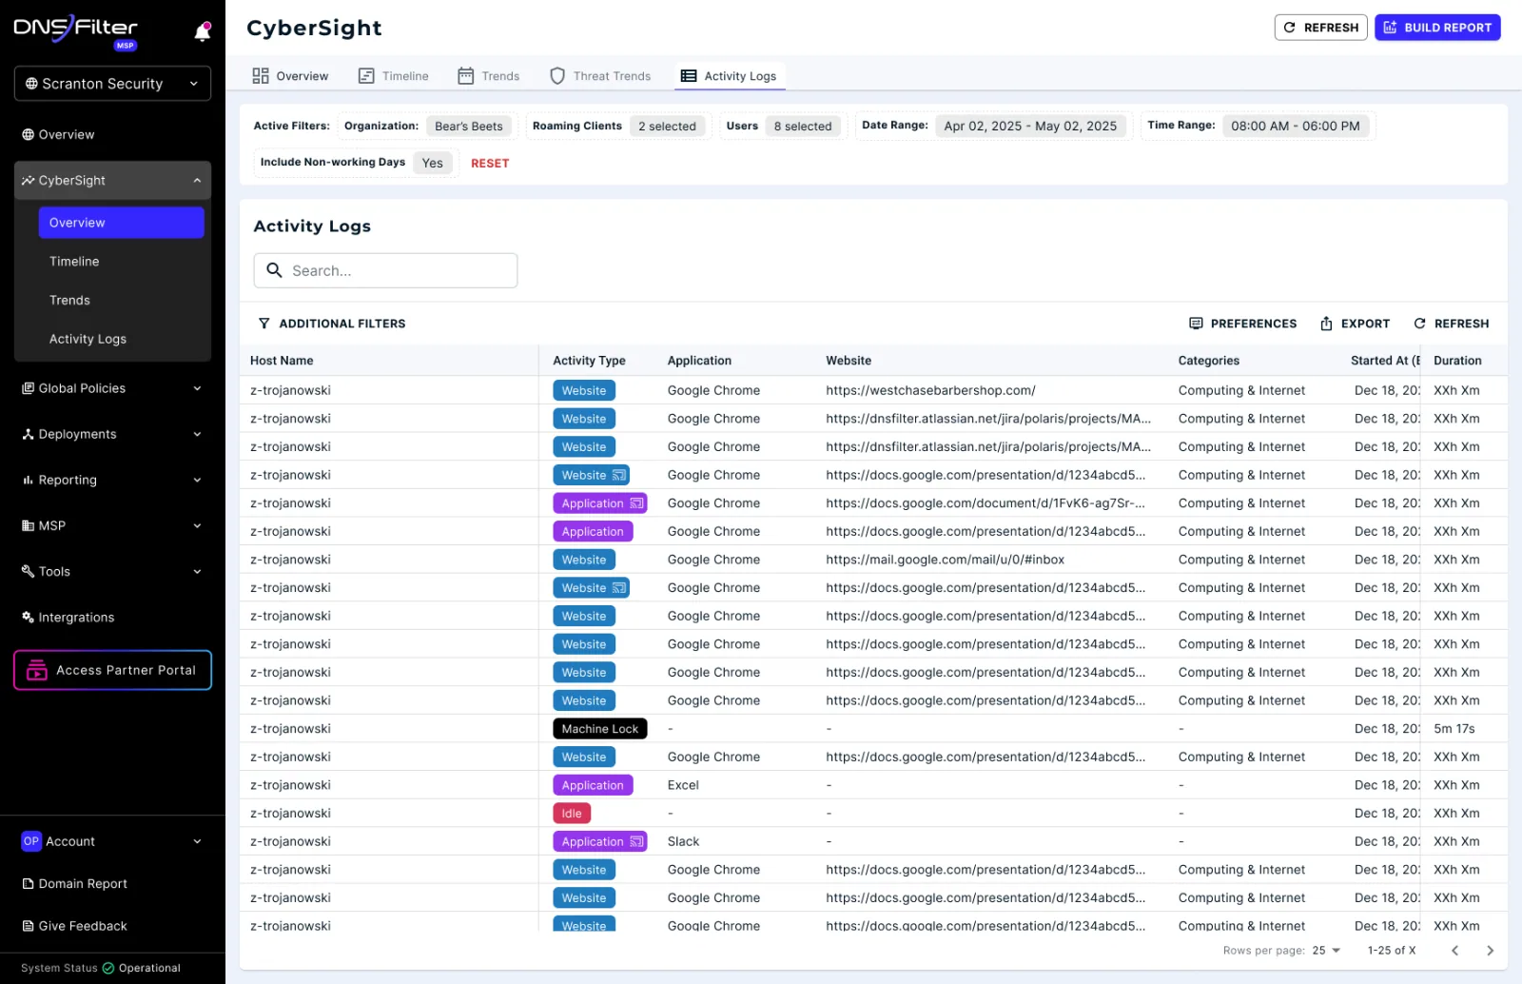Click the top Refresh button
The width and height of the screenshot is (1522, 984).
pyautogui.click(x=1321, y=28)
